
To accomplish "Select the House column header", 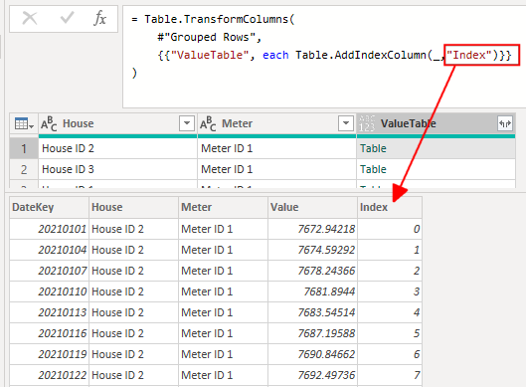I will pyautogui.click(x=117, y=123).
